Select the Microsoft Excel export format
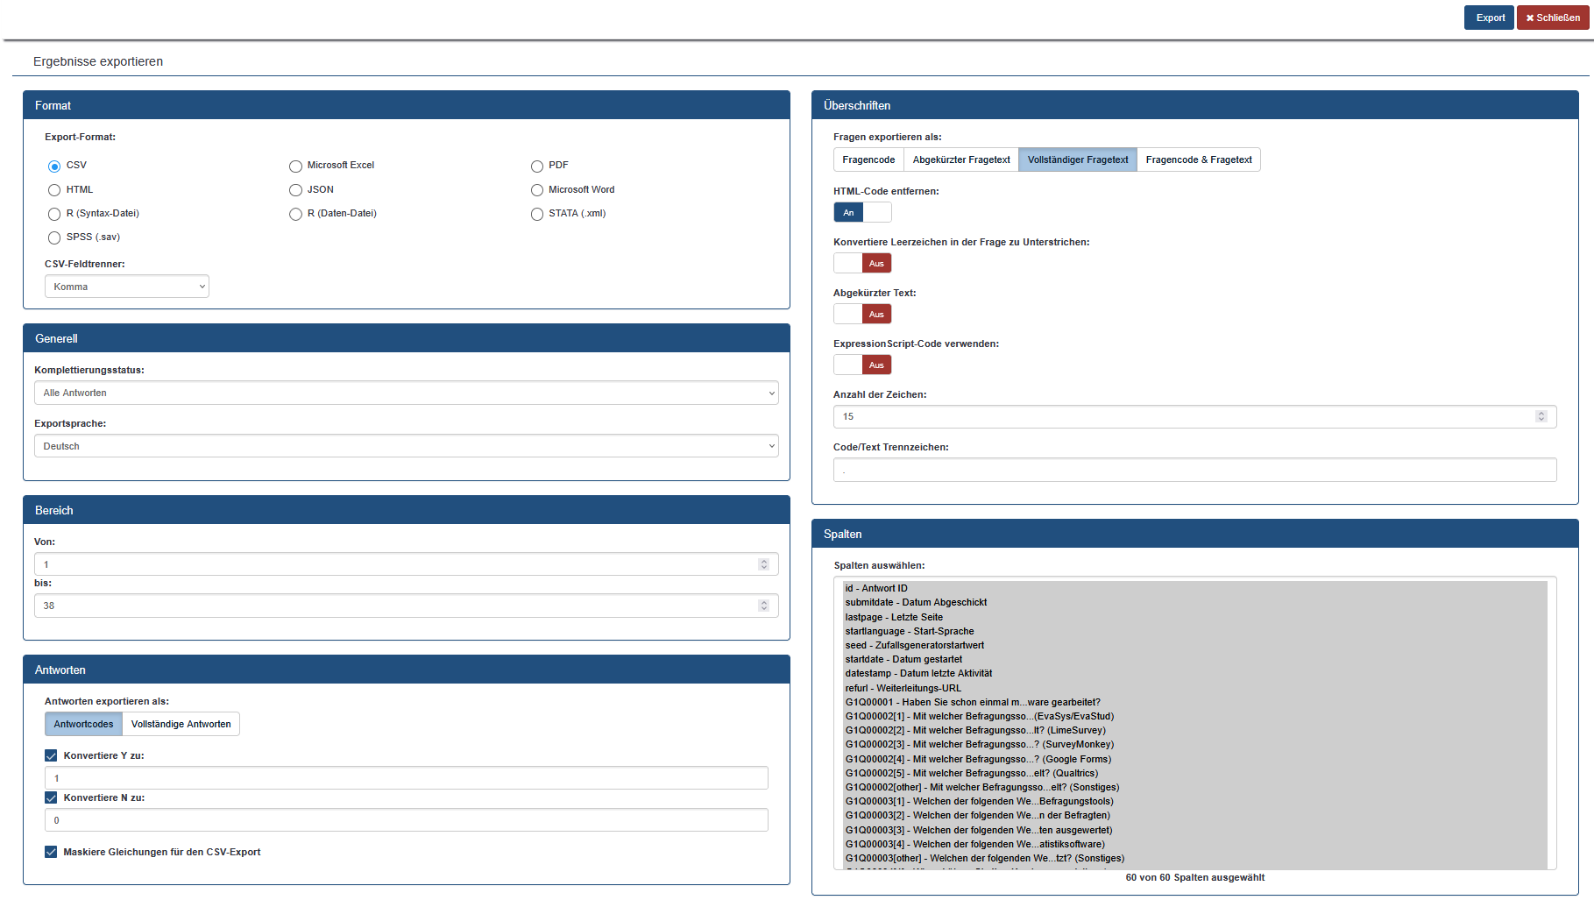 [x=296, y=167]
